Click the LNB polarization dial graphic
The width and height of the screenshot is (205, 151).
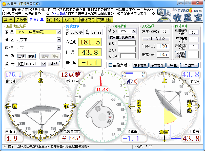(100, 114)
